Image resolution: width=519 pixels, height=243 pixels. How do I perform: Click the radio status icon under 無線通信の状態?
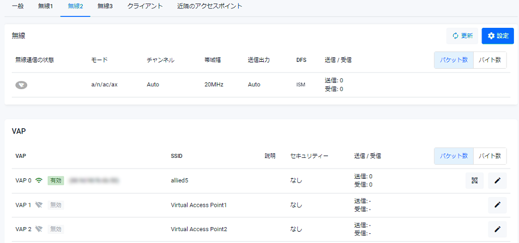point(21,85)
